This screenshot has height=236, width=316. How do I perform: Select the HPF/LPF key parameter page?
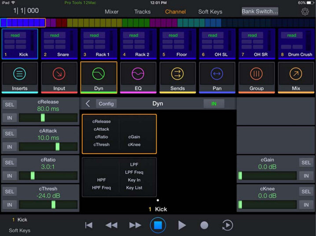tap(119, 177)
